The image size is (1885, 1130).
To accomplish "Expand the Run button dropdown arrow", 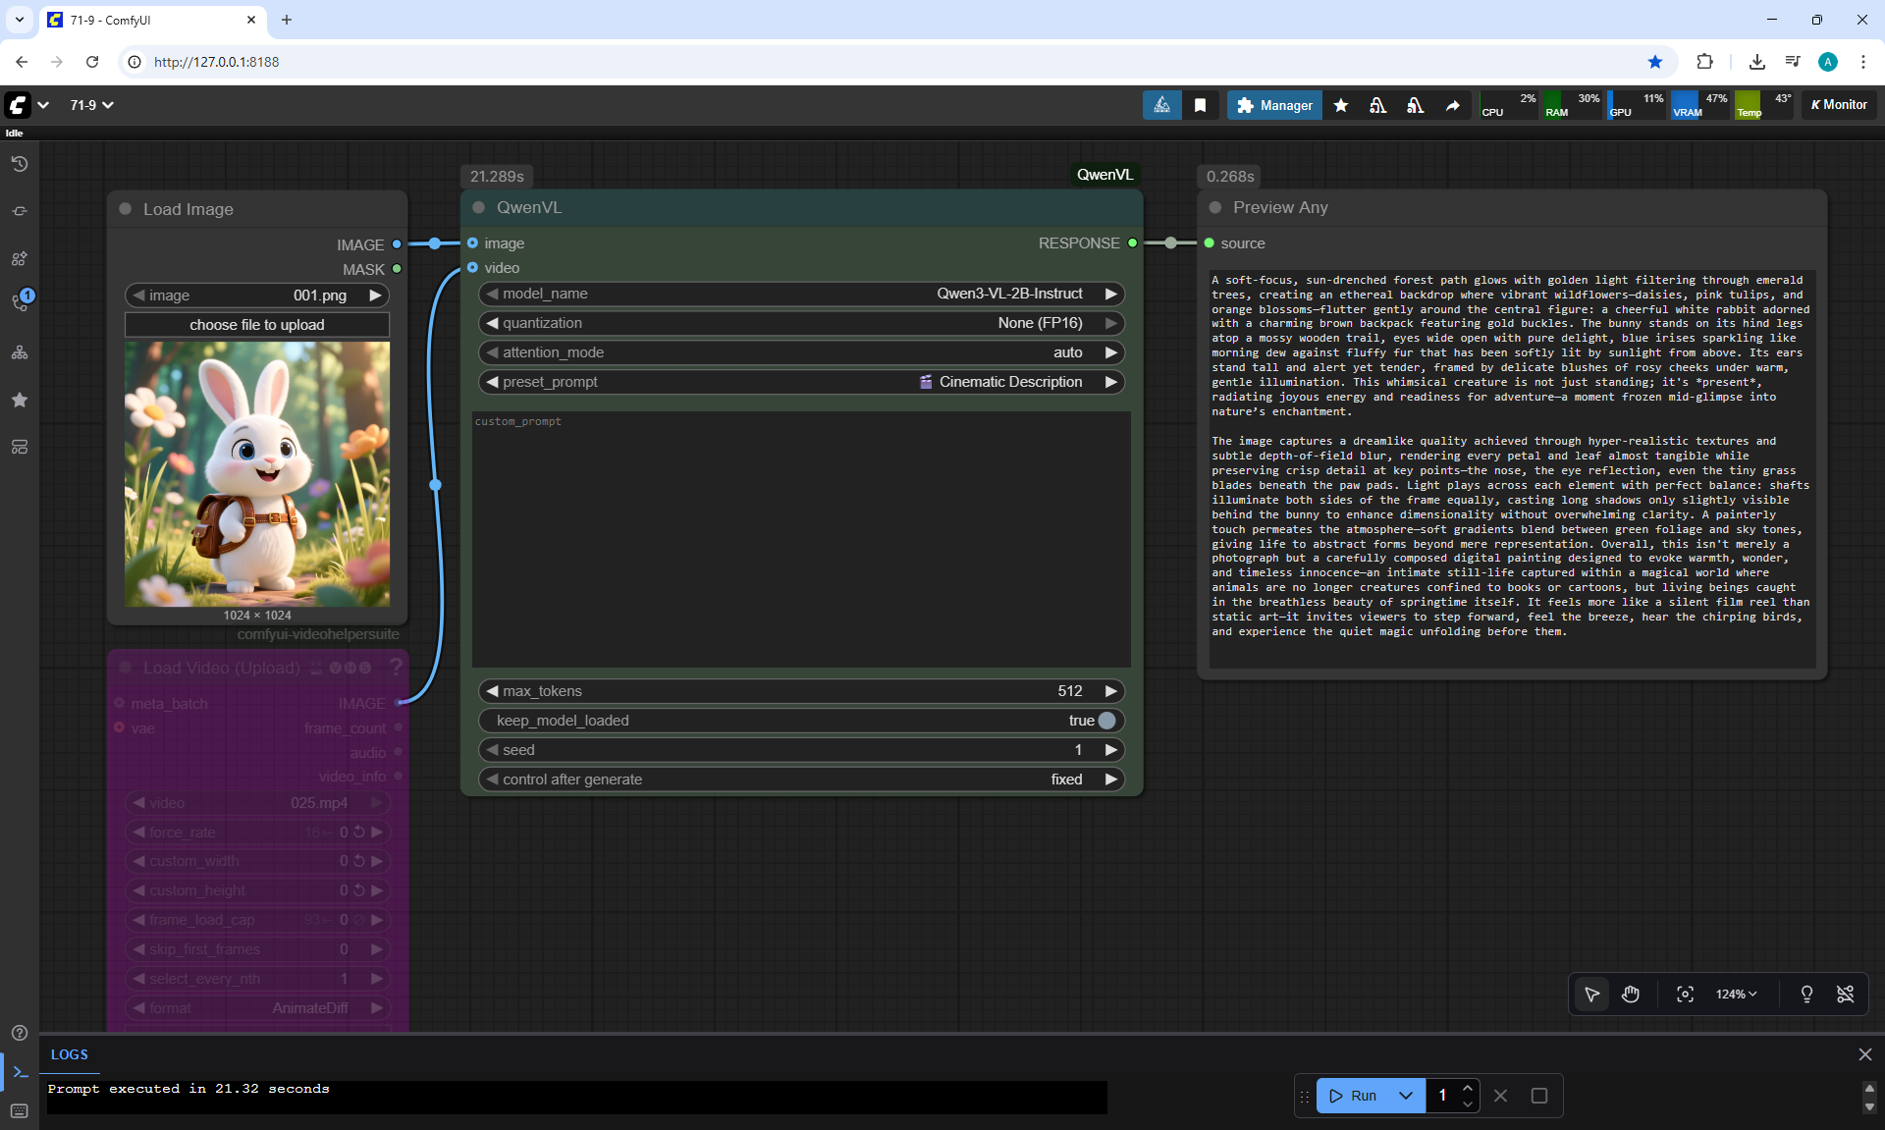I will pyautogui.click(x=1406, y=1096).
